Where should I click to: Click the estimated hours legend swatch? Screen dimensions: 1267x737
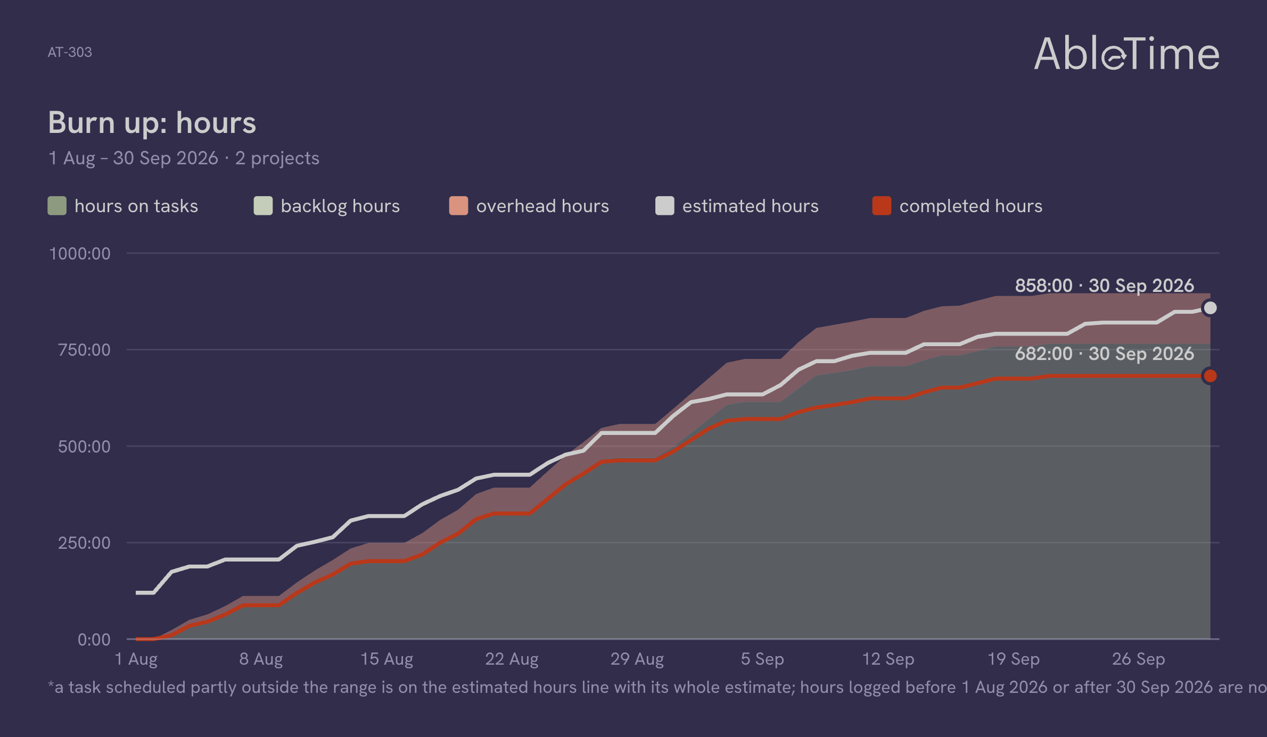coord(664,206)
